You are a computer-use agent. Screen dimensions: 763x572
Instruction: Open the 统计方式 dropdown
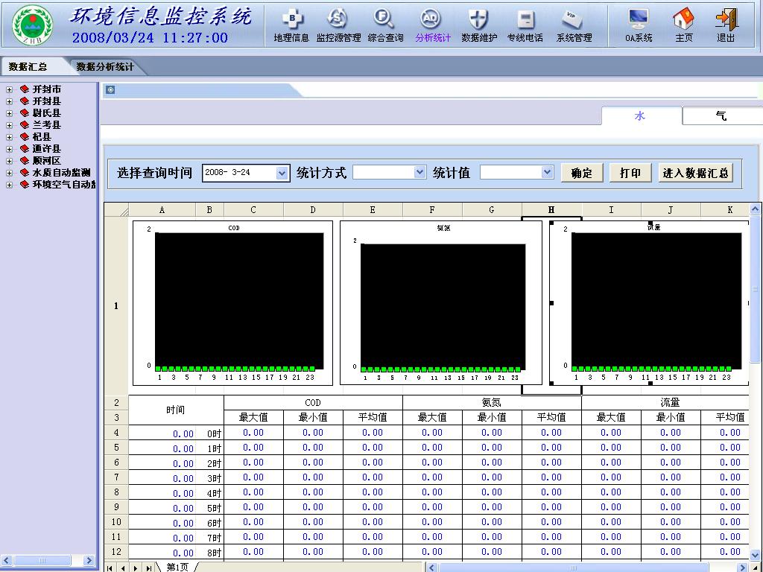pyautogui.click(x=419, y=173)
